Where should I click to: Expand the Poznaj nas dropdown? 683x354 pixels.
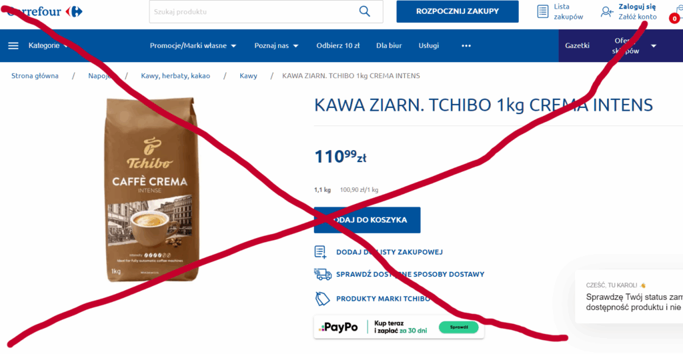[x=276, y=46]
